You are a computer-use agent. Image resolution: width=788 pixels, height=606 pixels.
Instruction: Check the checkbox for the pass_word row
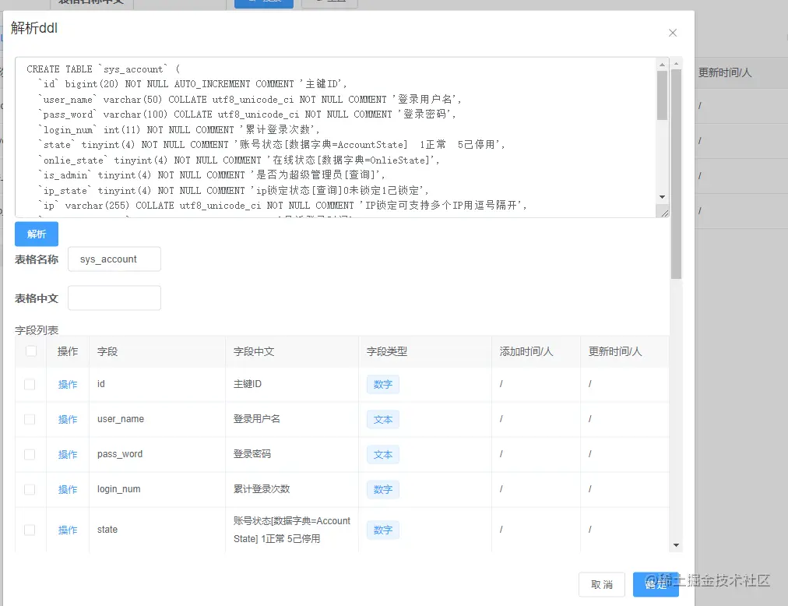(x=30, y=455)
